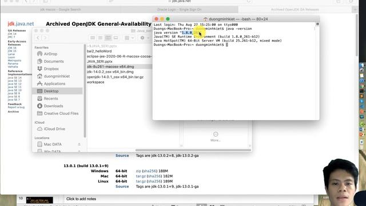Open the Metropolis project link
This screenshot has height=206, width=366.
pos(14,61)
